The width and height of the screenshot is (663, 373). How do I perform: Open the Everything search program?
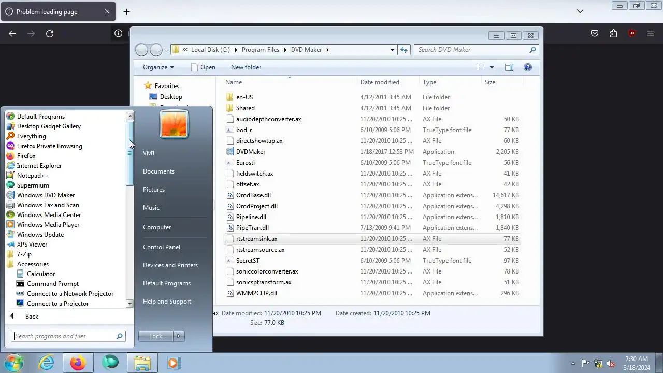31,136
